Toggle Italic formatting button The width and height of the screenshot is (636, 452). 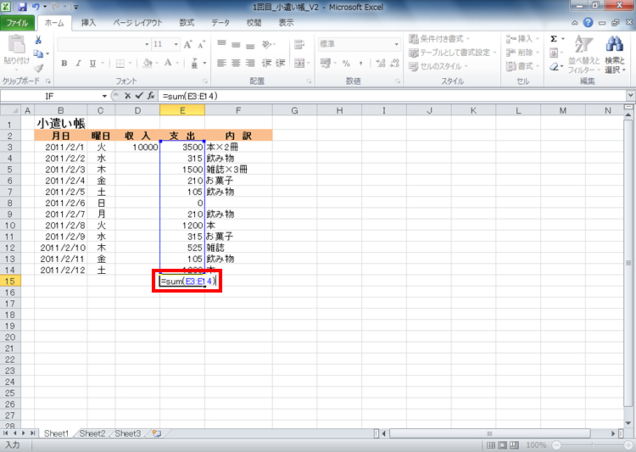[78, 64]
